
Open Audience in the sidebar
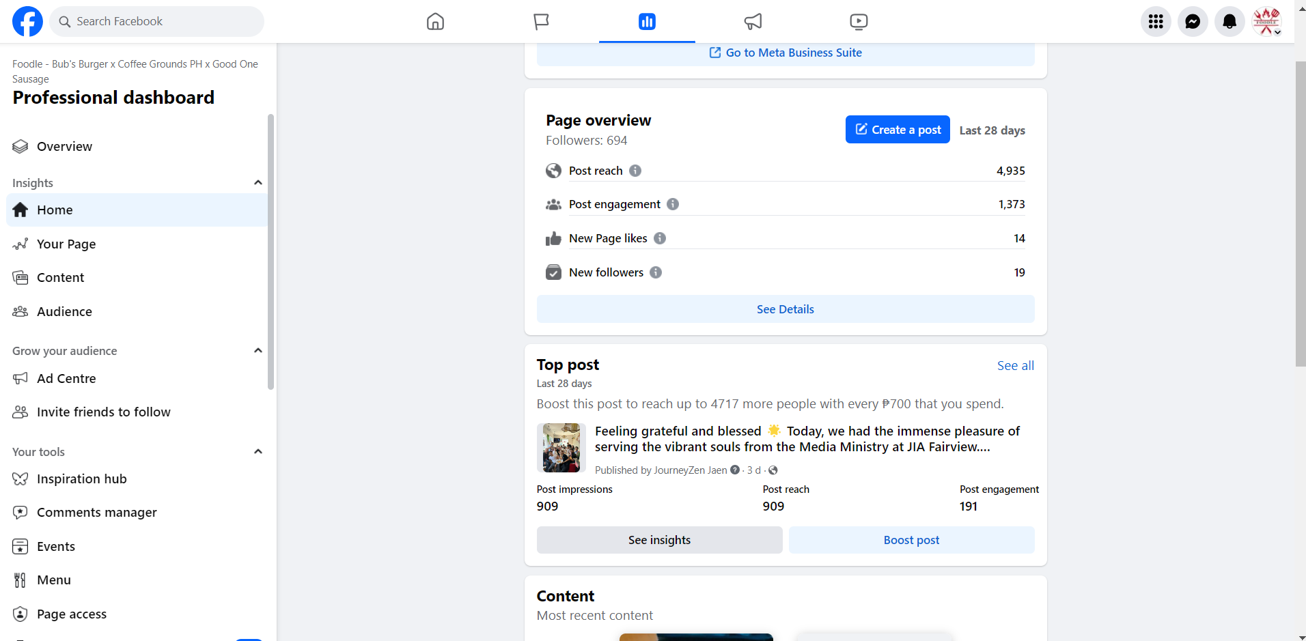(x=137, y=311)
